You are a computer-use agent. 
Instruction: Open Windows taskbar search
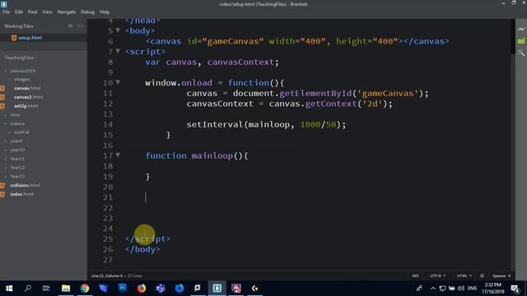(28, 289)
